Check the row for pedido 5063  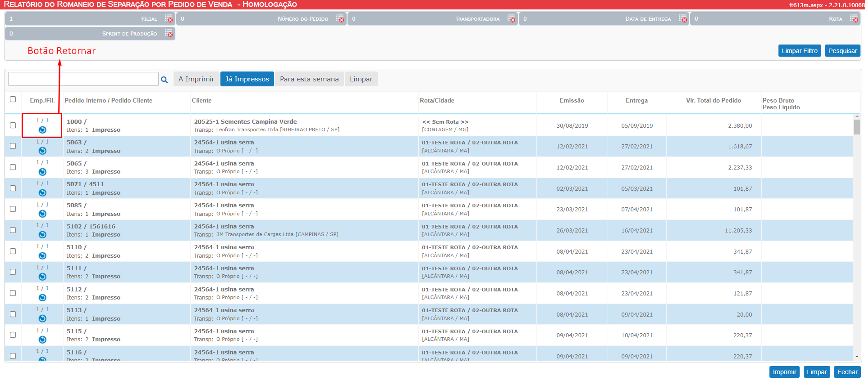[13, 146]
